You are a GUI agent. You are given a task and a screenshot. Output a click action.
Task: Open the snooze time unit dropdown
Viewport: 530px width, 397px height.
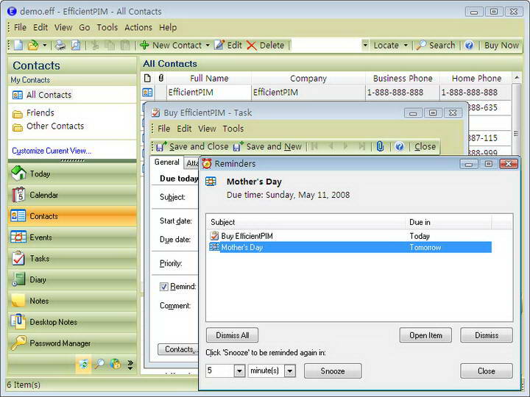pyautogui.click(x=289, y=371)
